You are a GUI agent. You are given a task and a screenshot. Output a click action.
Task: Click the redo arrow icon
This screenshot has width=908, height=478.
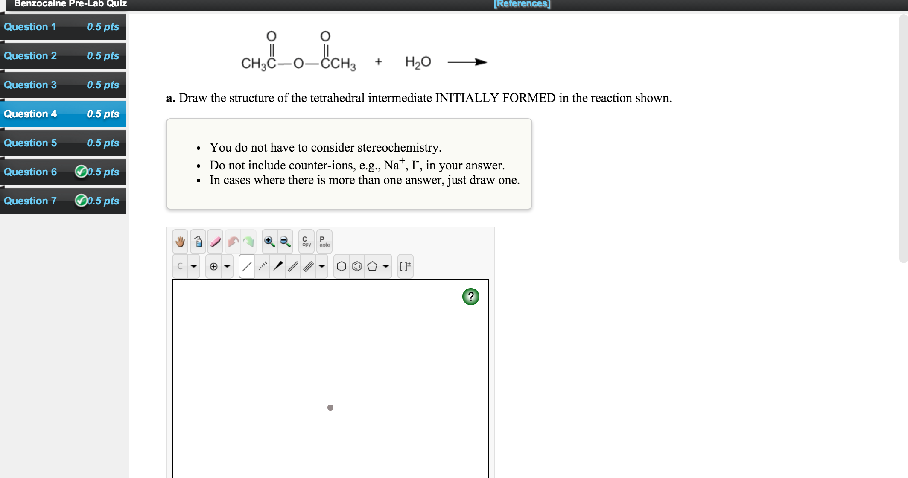[249, 241]
